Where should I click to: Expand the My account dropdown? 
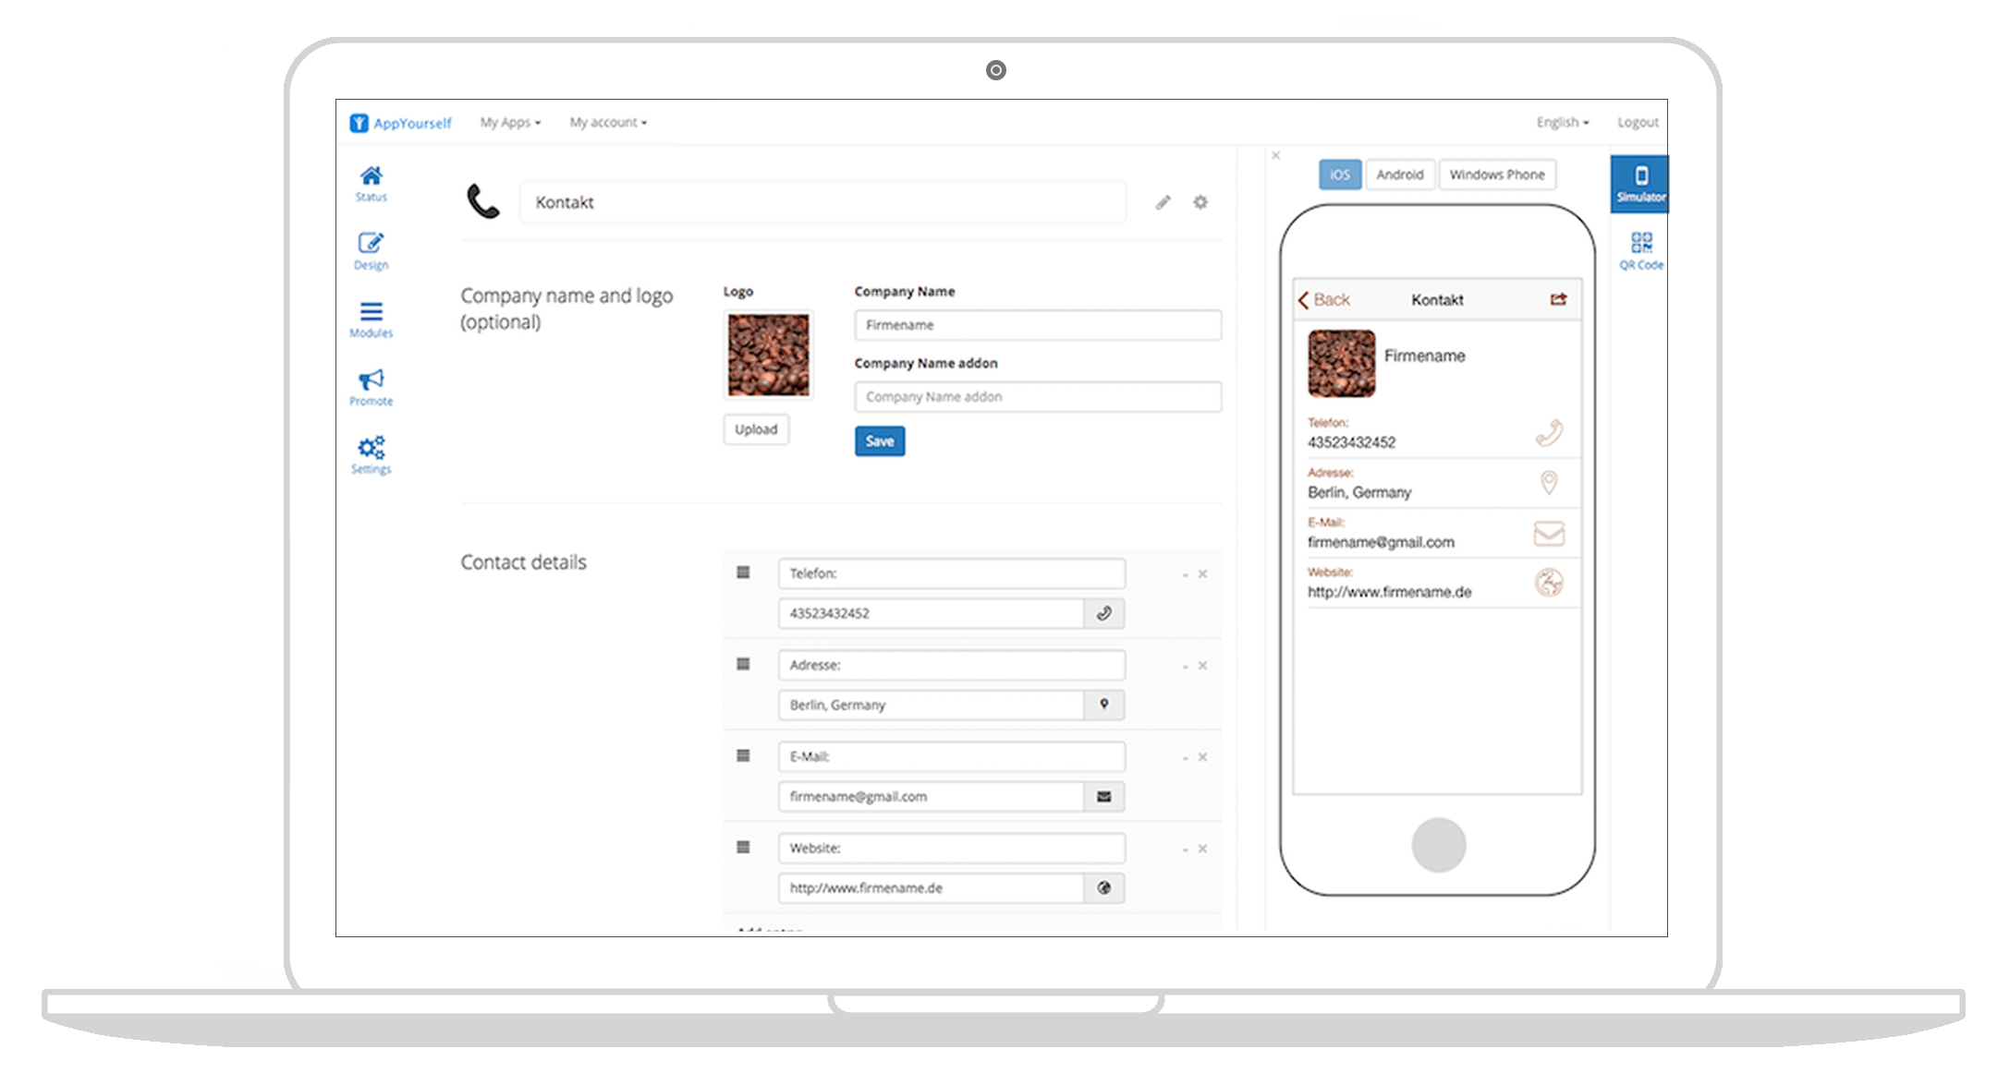608,122
